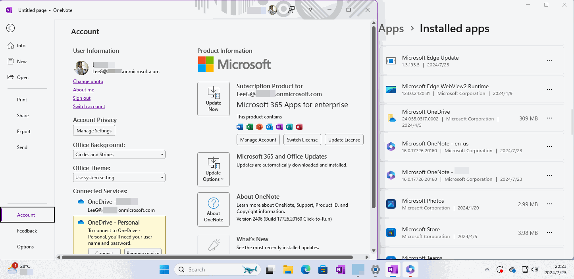Open Options in the backstage sidebar
Screen dimensions: 574x279
[27, 247]
